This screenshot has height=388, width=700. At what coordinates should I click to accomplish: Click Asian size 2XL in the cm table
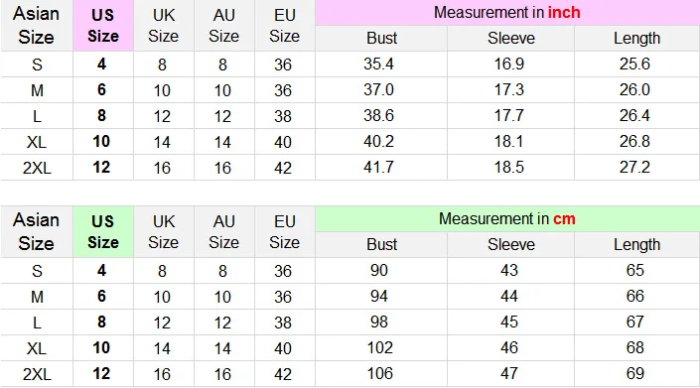tap(37, 374)
